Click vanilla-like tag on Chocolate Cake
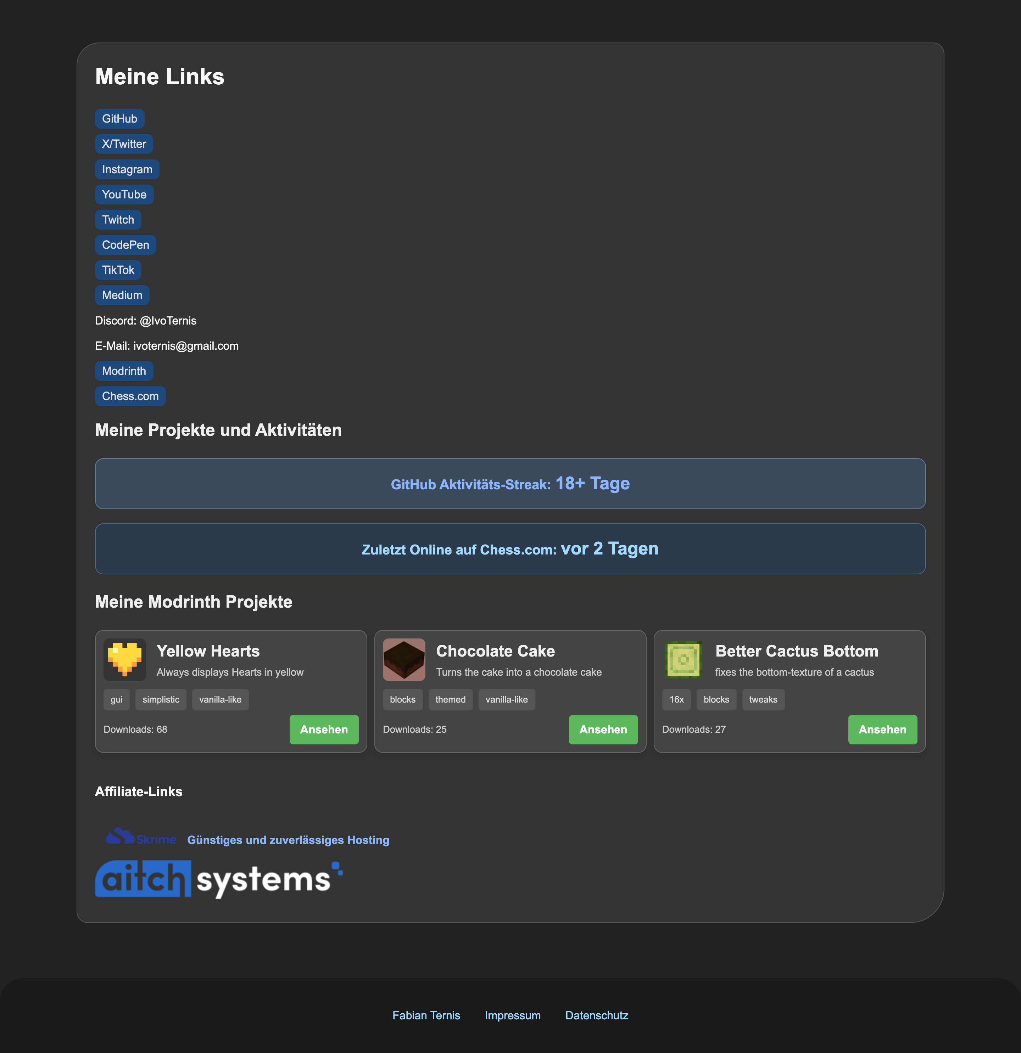The width and height of the screenshot is (1021, 1053). (x=507, y=700)
